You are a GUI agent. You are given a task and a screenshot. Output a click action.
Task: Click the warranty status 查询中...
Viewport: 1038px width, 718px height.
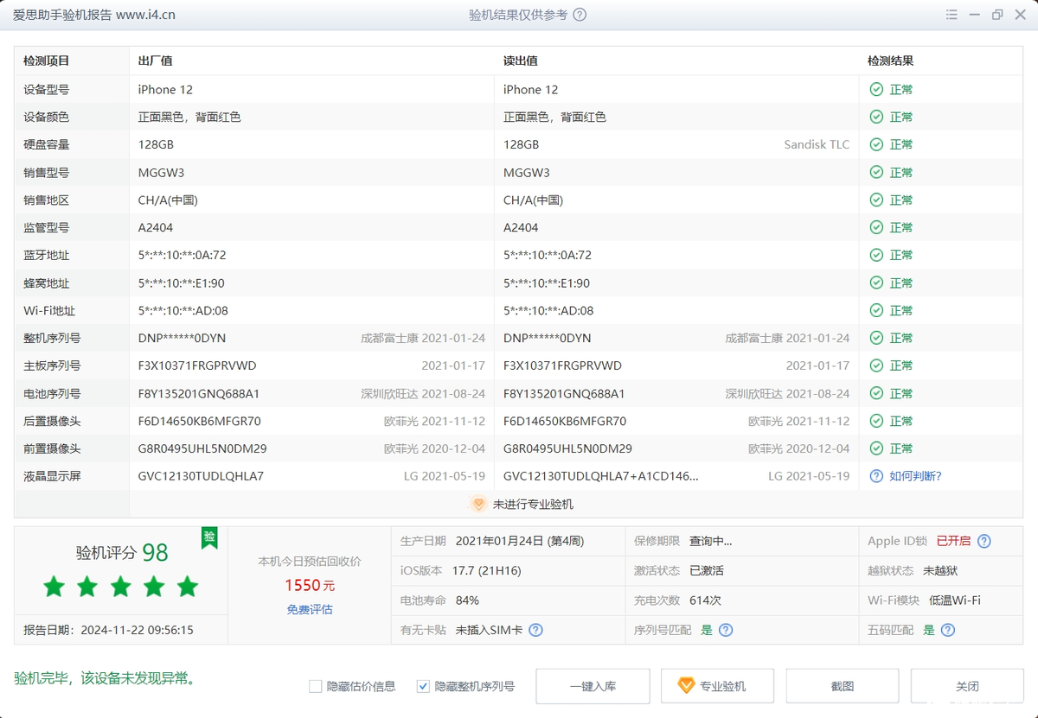tap(710, 542)
